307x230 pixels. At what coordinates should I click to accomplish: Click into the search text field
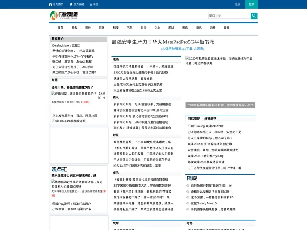pyautogui.click(x=236, y=16)
